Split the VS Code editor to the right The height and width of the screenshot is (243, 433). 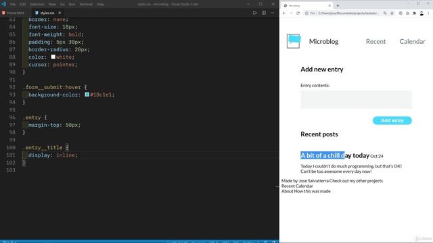pos(264,13)
